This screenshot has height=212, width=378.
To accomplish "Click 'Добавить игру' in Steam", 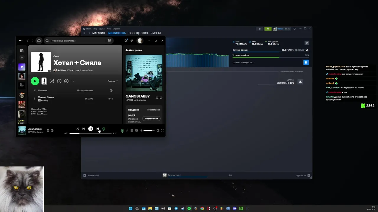I will (x=91, y=175).
